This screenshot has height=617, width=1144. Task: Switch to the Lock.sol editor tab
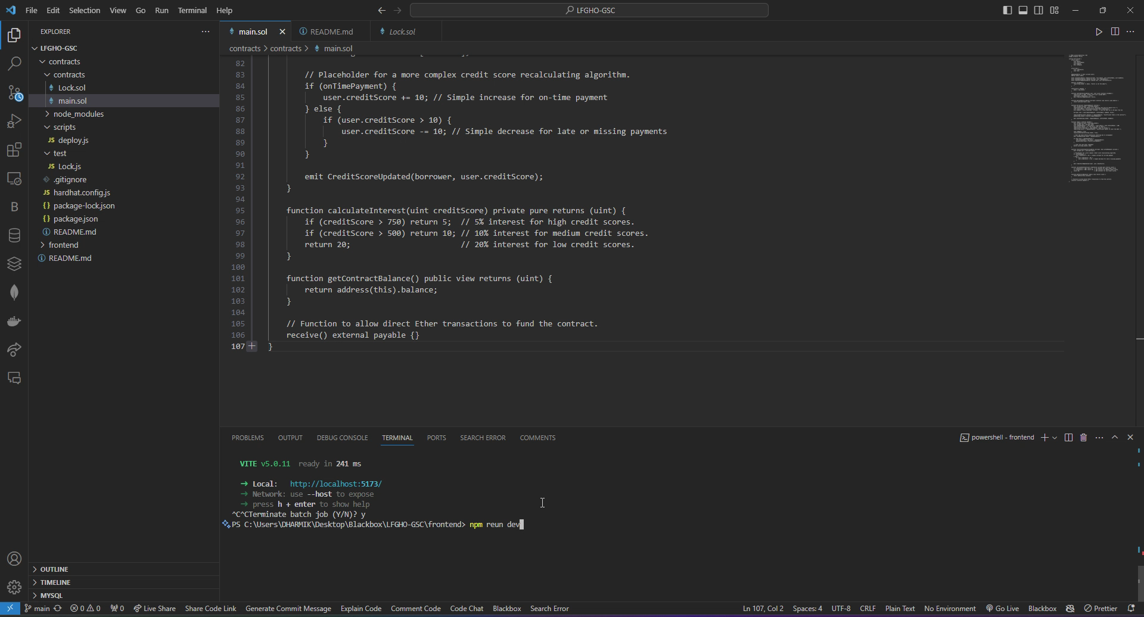402,32
